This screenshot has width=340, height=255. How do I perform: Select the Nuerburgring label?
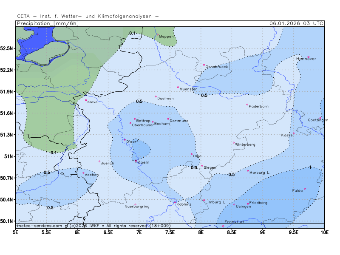point(137,207)
